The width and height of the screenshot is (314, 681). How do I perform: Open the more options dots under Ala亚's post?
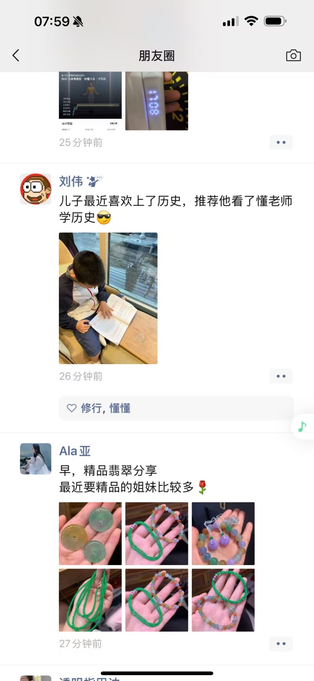tap(281, 644)
